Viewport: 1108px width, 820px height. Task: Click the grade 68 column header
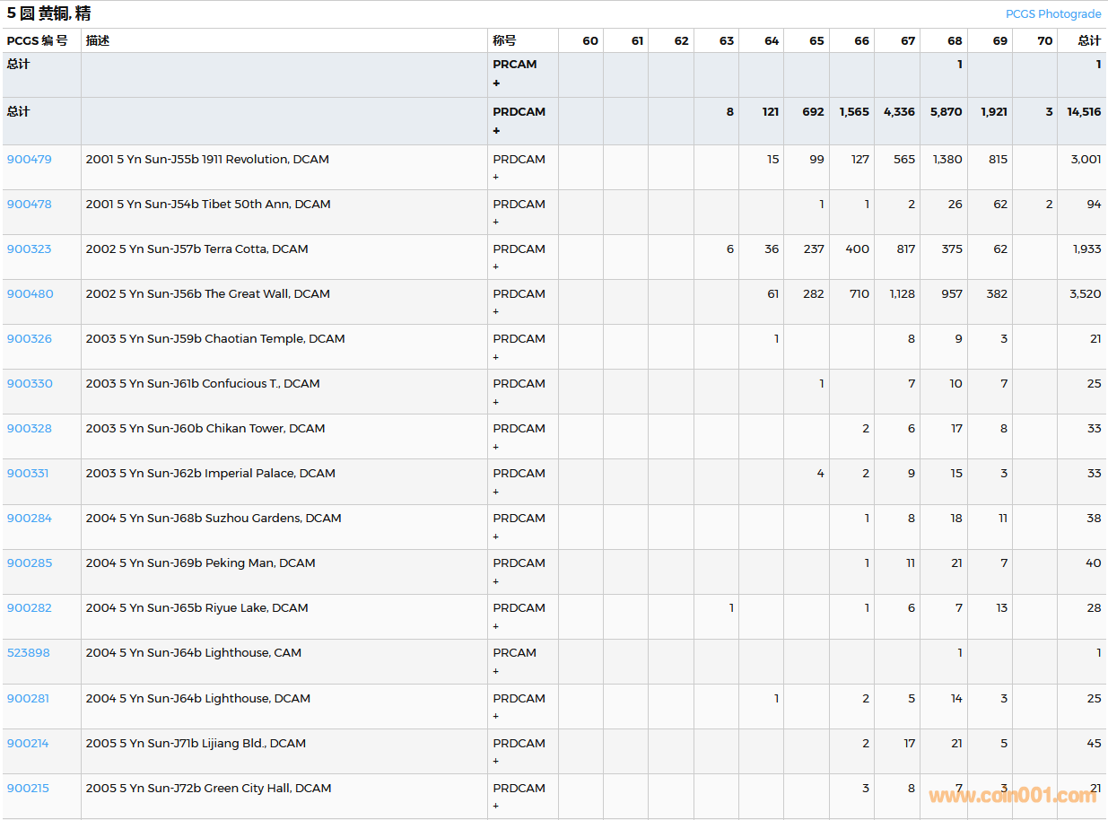tap(955, 41)
